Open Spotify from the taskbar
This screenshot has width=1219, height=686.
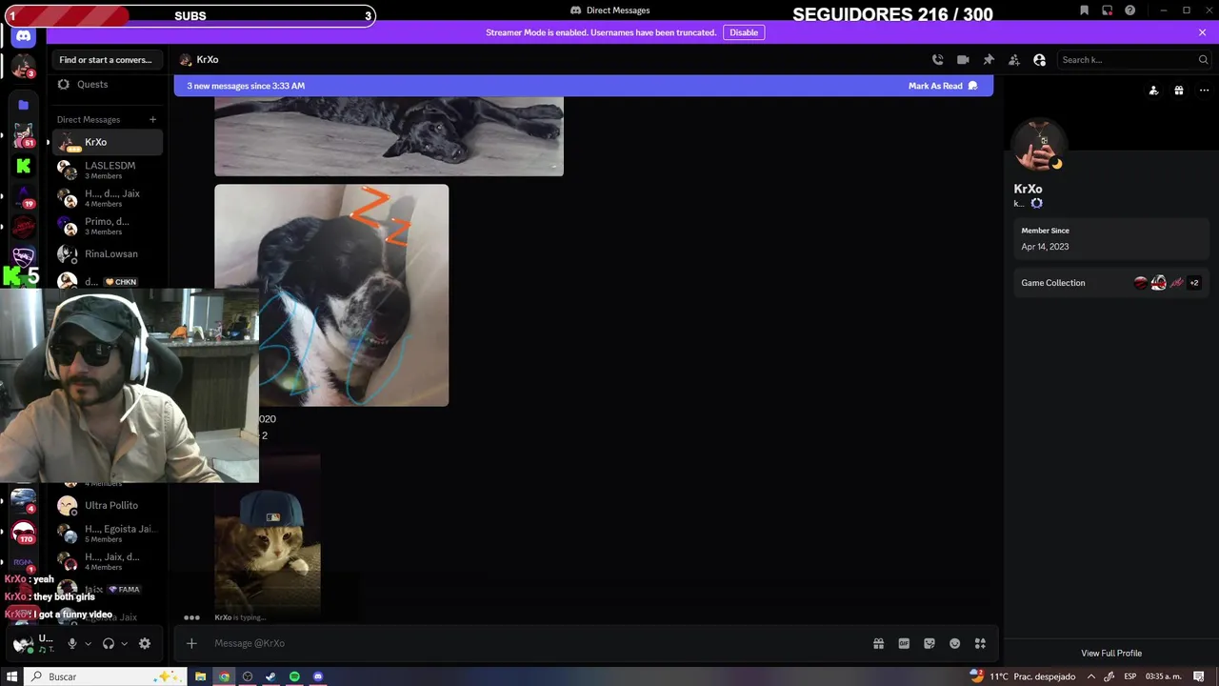tap(294, 676)
